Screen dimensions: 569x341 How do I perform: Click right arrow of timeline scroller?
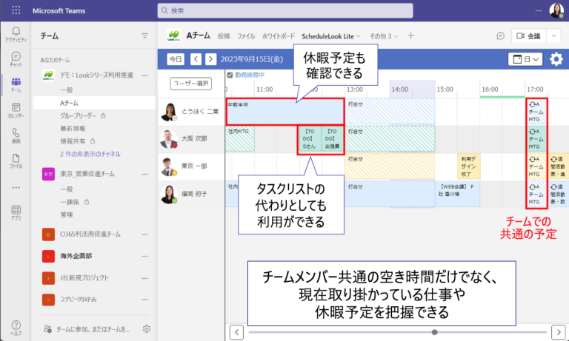coord(558,332)
